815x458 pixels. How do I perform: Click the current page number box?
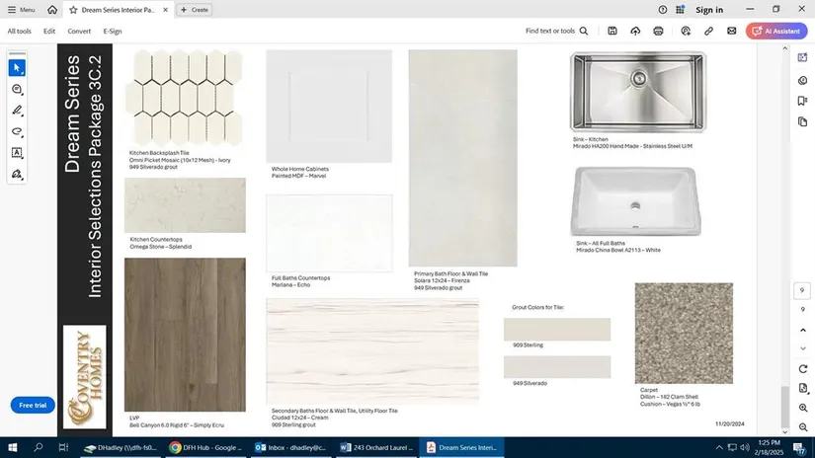tap(802, 290)
